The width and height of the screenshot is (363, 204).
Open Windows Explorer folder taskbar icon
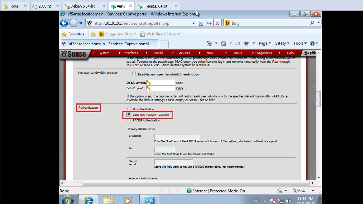pos(108,200)
